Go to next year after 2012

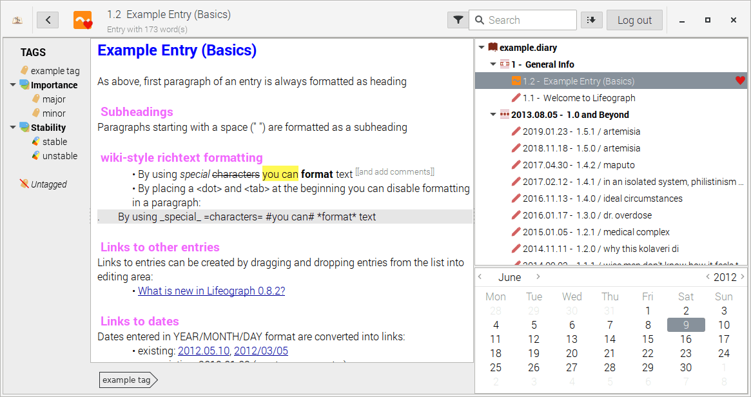pos(743,276)
